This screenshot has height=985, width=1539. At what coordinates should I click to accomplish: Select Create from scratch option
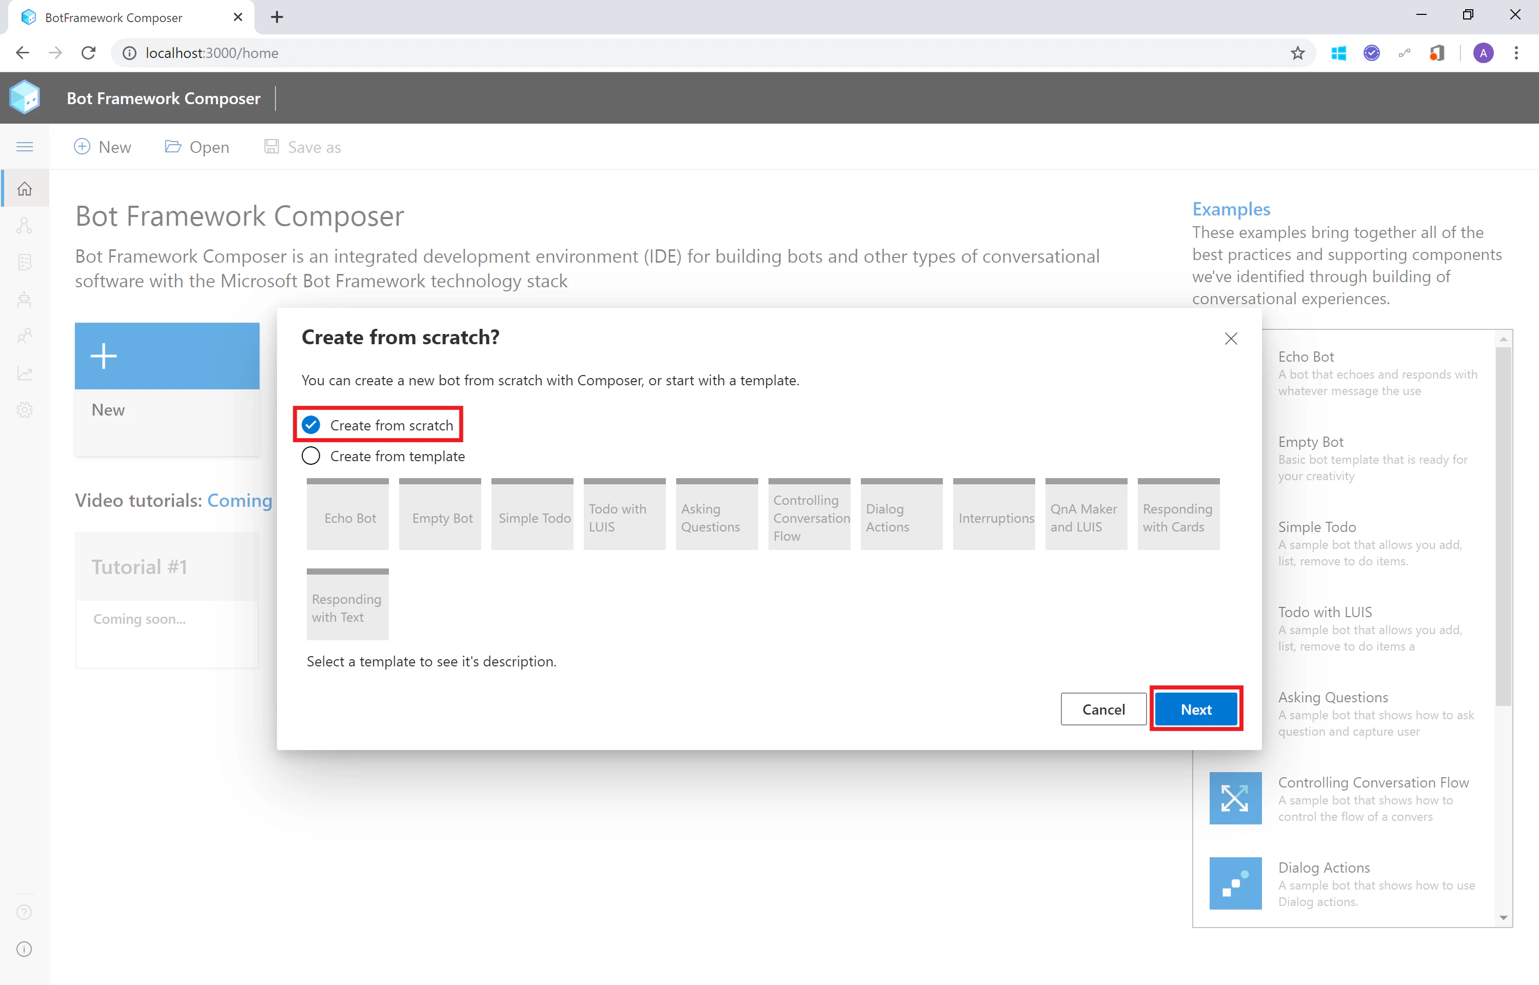click(x=377, y=425)
